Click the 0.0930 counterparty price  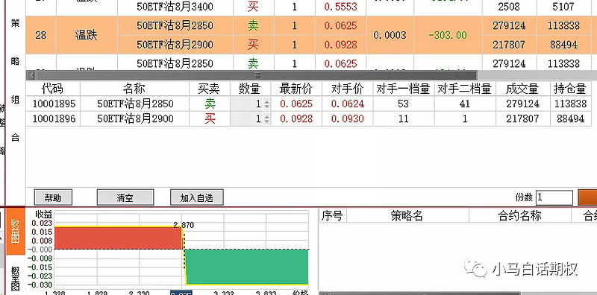347,119
